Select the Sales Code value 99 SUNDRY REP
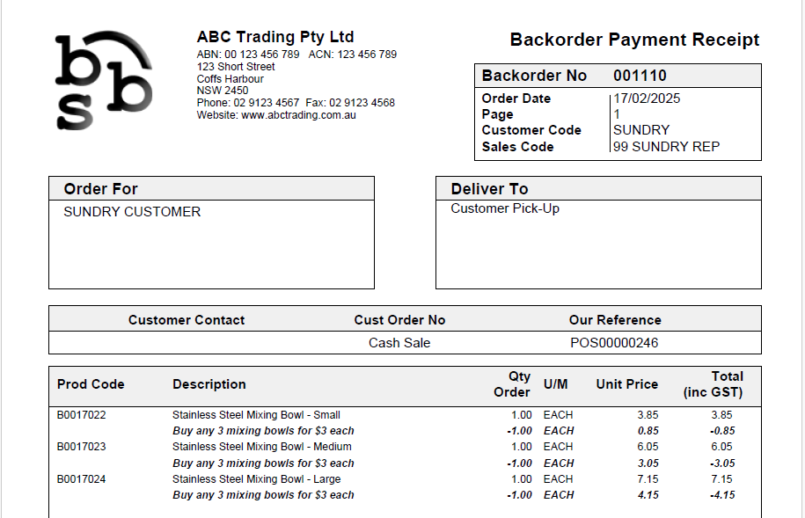Viewport: 805px width, 518px height. coord(666,147)
